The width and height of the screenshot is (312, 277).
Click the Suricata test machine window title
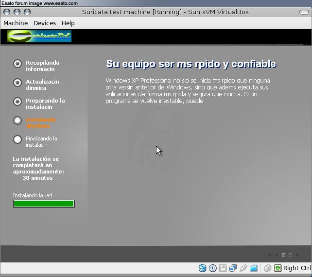click(165, 12)
